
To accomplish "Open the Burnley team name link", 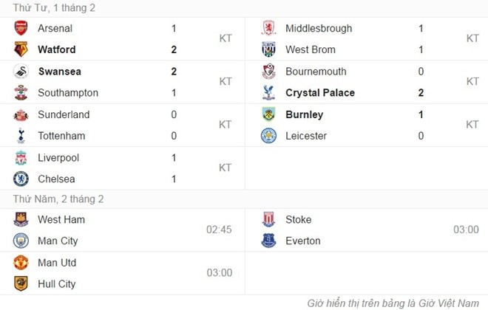I will coord(304,114).
